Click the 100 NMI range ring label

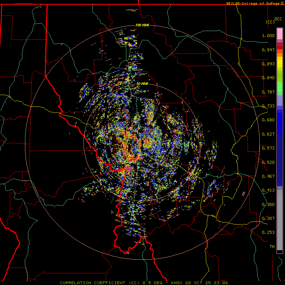click(x=142, y=25)
